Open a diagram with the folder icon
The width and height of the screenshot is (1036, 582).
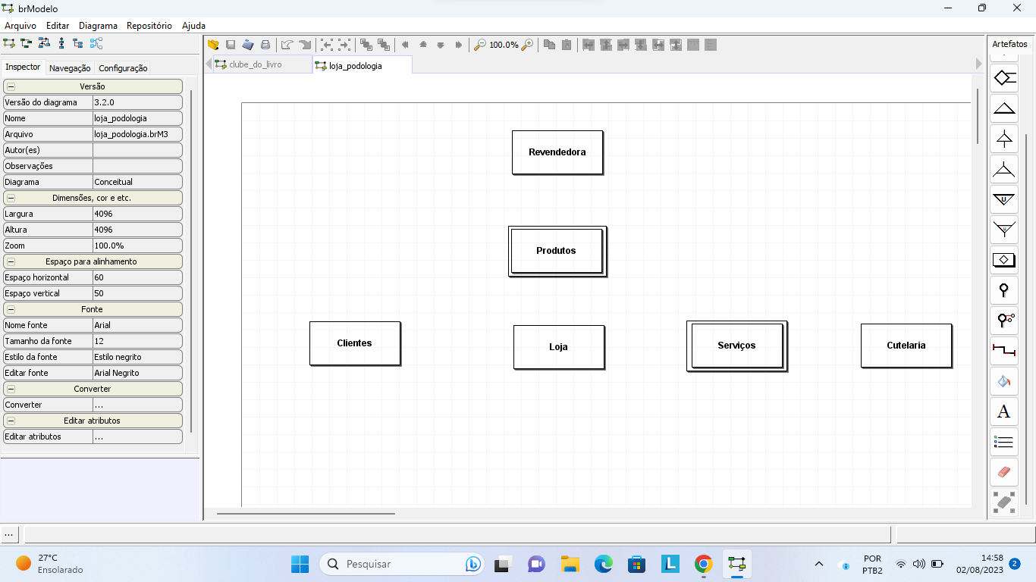coord(213,45)
